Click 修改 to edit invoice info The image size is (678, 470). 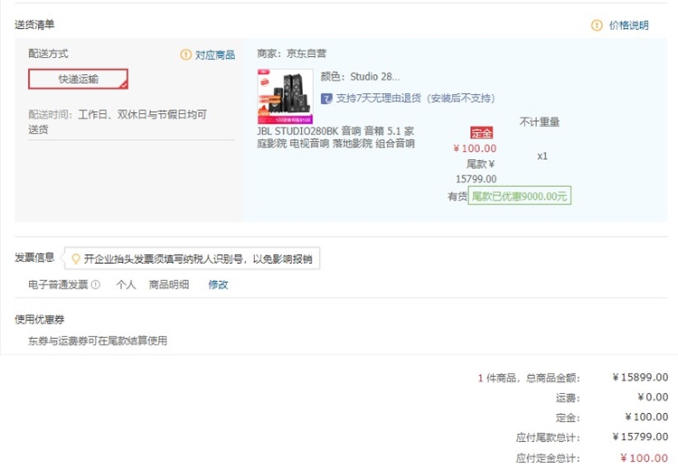tap(218, 285)
